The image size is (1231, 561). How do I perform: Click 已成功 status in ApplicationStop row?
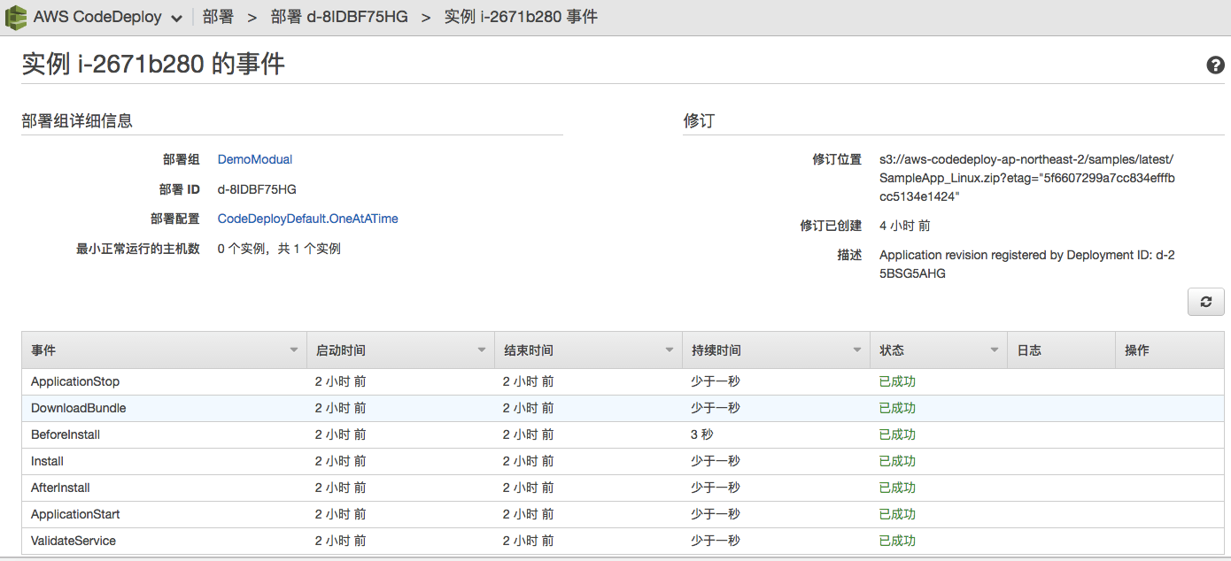pyautogui.click(x=897, y=381)
